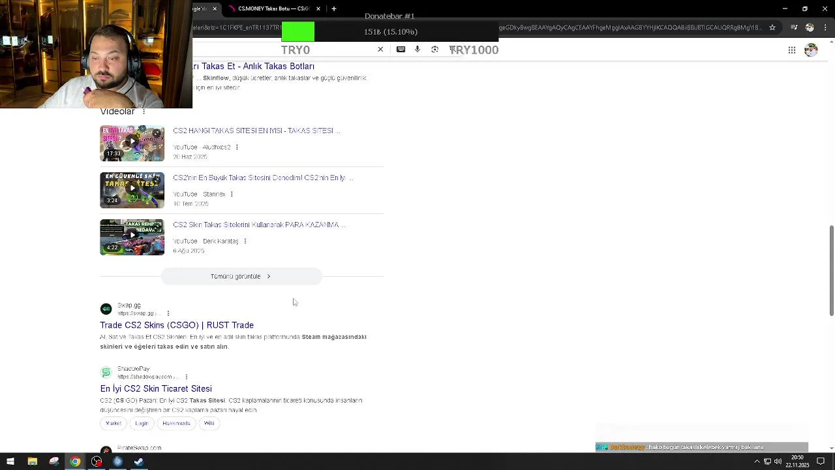Open the Wiki sitelink chip
The width and height of the screenshot is (835, 470).
coord(209,423)
